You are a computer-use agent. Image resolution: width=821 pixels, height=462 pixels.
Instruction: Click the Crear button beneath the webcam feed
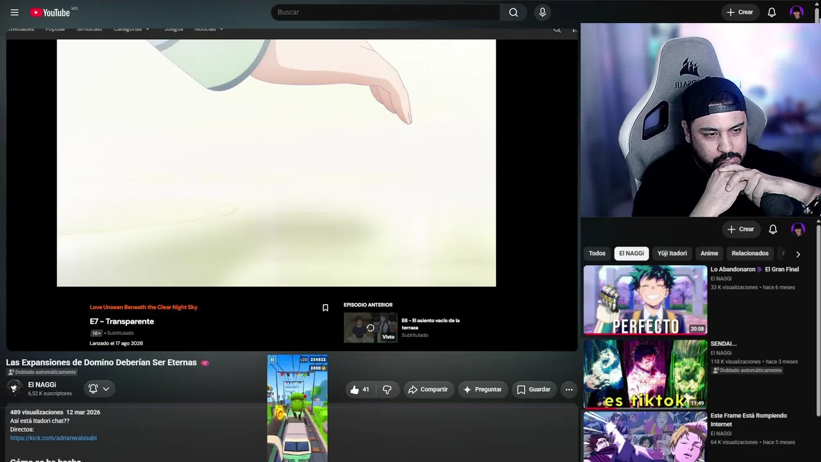pos(740,229)
